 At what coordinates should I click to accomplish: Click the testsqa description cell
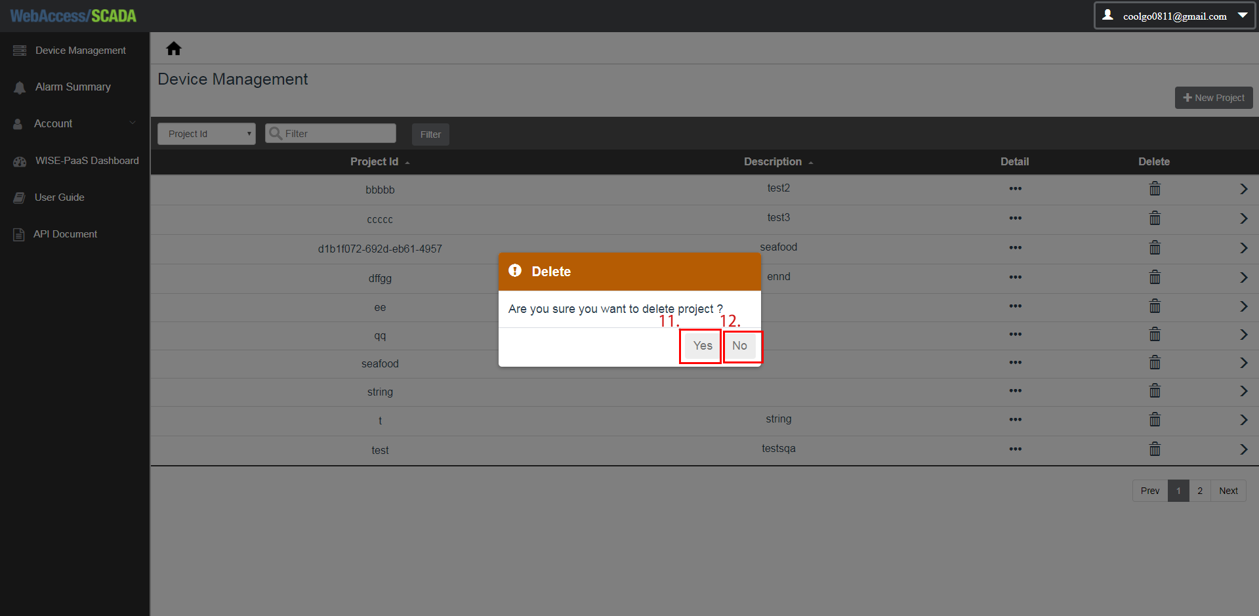(x=779, y=448)
